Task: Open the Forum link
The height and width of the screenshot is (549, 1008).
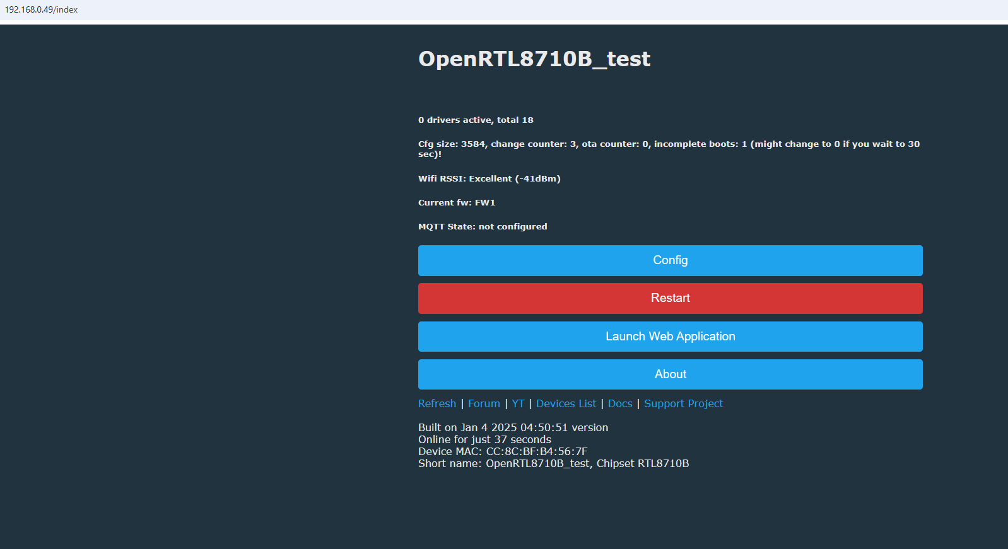Action: tap(484, 403)
